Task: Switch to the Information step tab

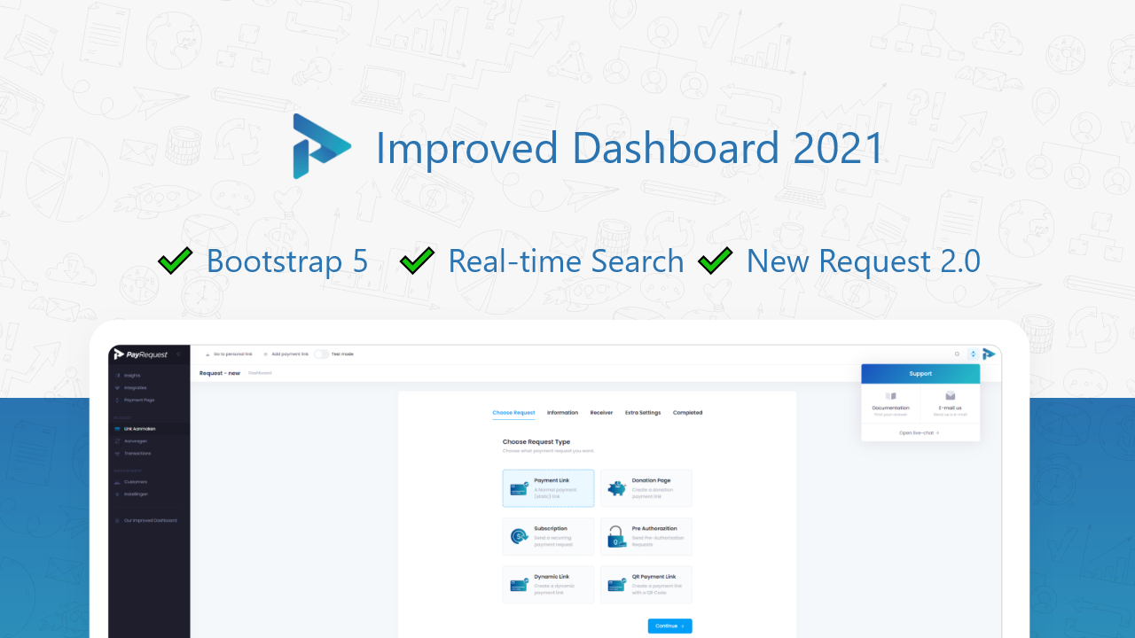Action: click(x=562, y=413)
